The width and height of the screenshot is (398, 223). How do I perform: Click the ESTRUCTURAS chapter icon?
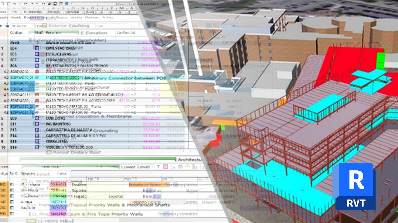pos(37,54)
